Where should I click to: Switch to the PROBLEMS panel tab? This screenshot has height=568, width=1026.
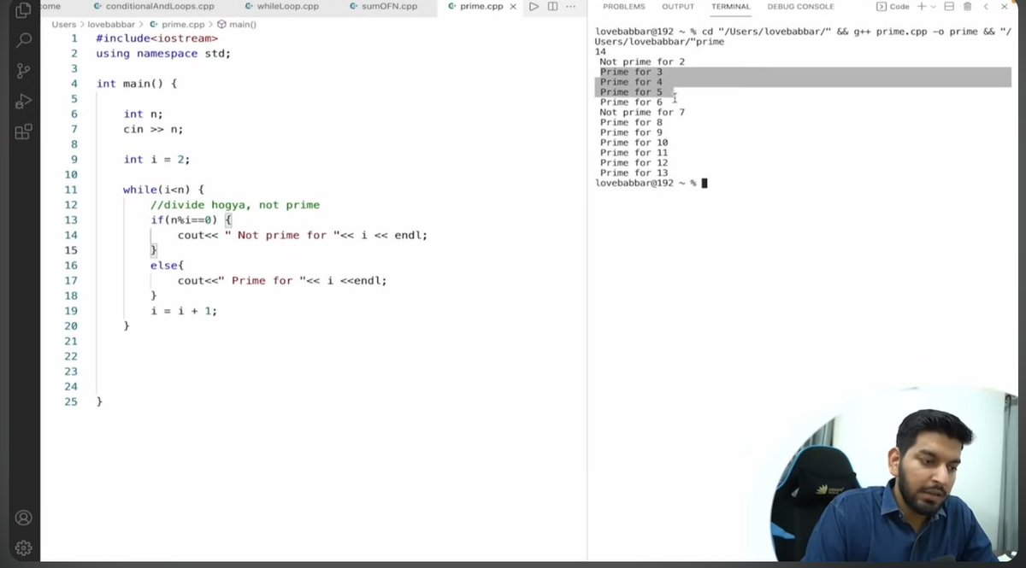[624, 7]
